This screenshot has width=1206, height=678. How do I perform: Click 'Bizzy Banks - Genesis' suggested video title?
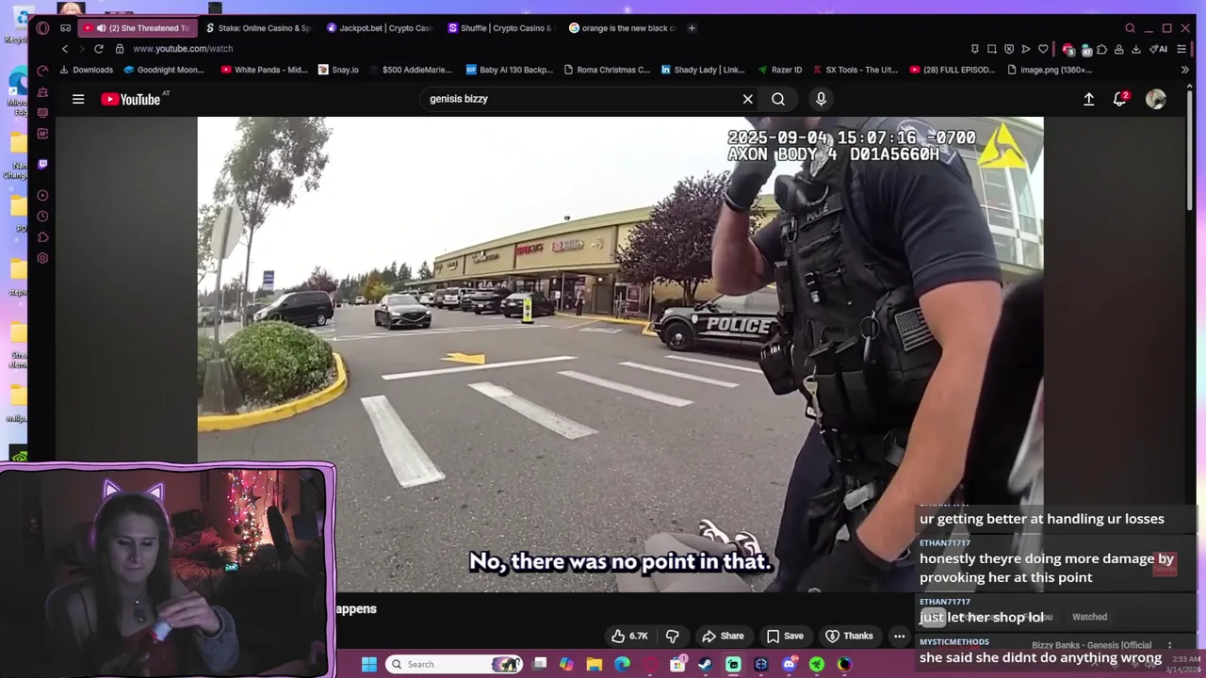point(1091,646)
